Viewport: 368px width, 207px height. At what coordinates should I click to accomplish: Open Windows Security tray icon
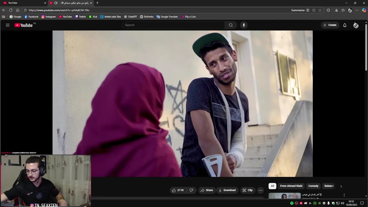click(333, 203)
